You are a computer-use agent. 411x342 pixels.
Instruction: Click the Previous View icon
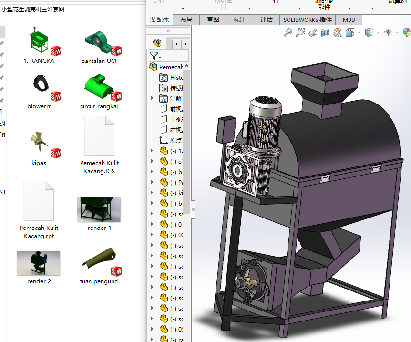(313, 32)
